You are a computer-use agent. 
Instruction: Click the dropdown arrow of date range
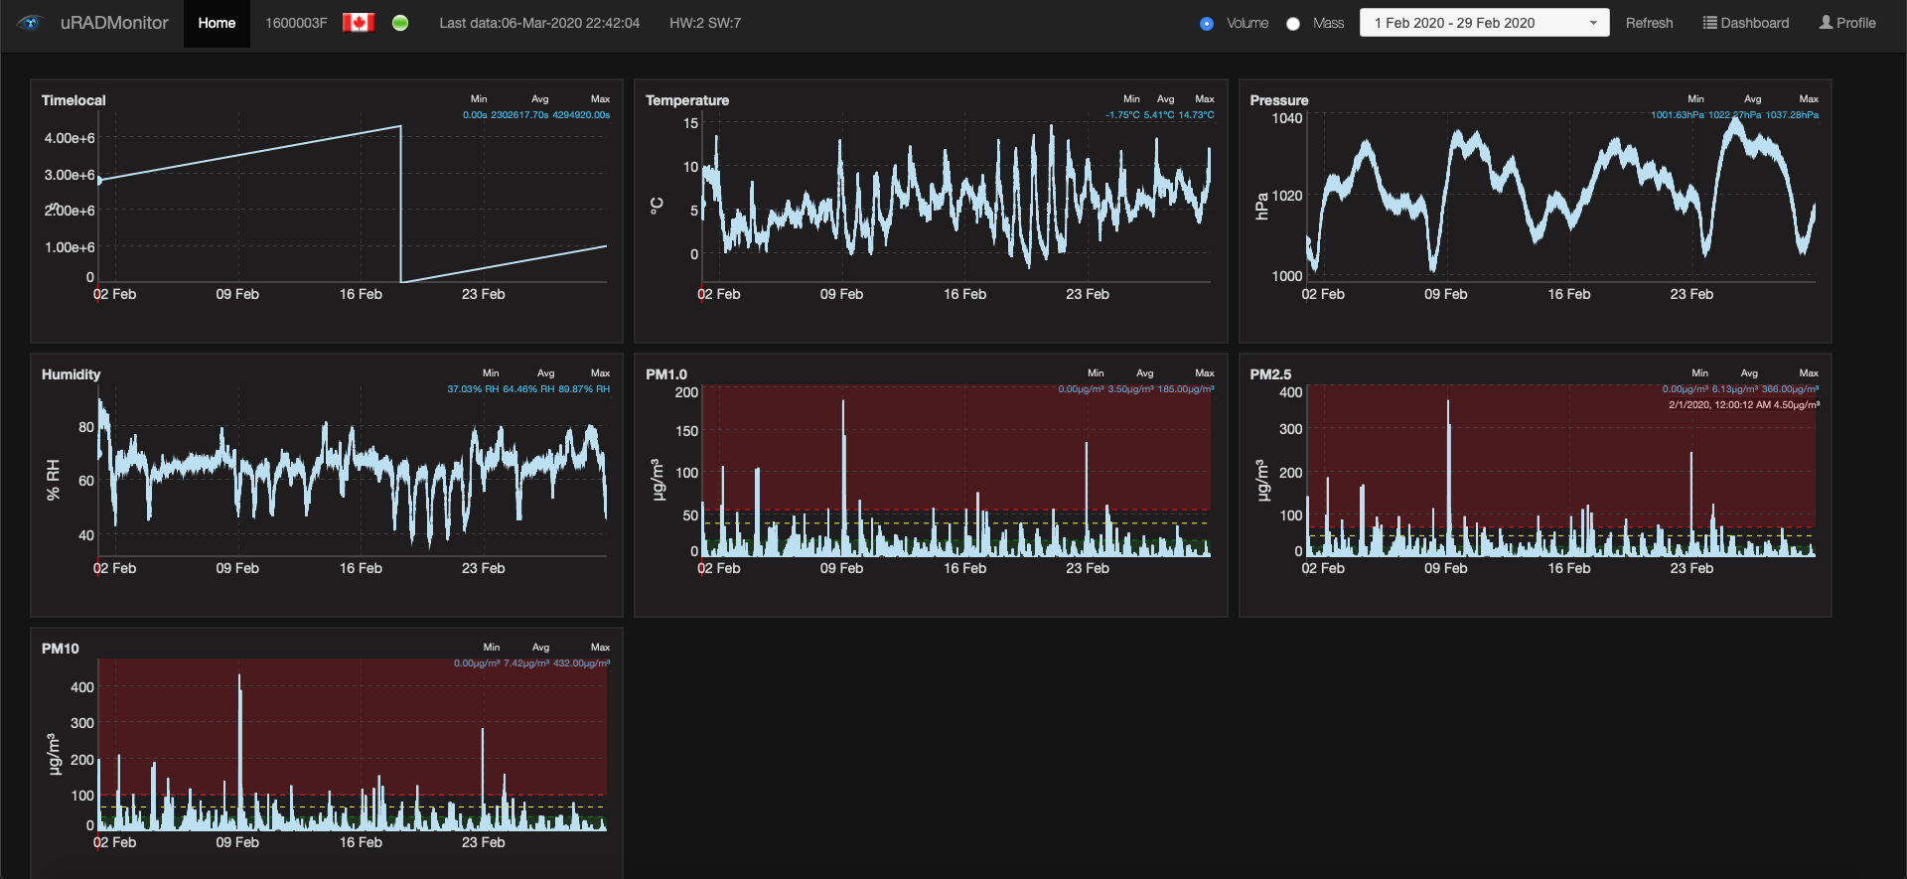click(x=1593, y=23)
